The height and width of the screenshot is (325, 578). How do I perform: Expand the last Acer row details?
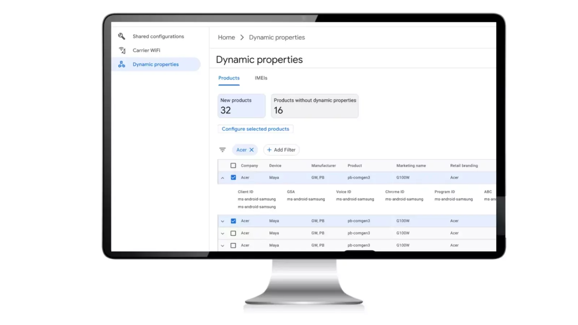223,246
